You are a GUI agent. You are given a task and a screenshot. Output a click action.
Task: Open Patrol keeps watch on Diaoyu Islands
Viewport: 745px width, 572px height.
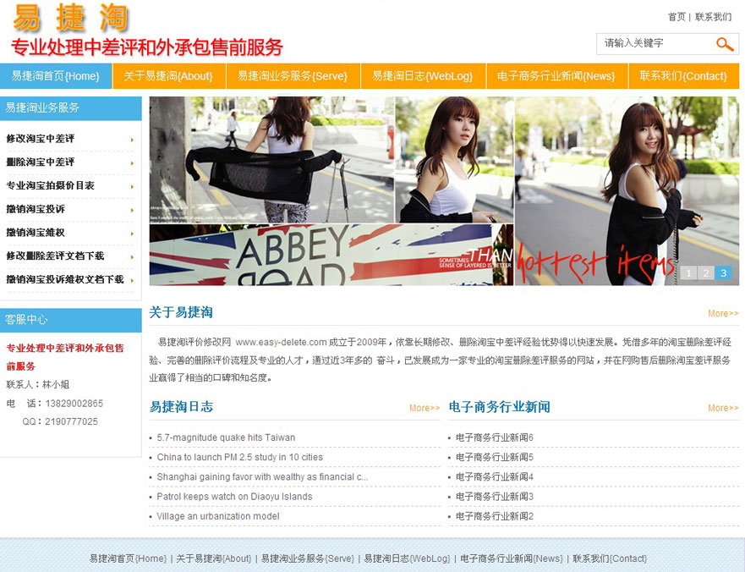(234, 497)
